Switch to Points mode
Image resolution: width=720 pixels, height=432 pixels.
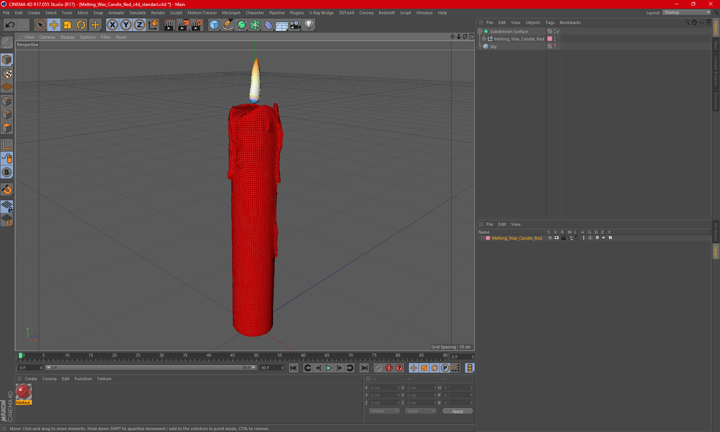[x=7, y=101]
